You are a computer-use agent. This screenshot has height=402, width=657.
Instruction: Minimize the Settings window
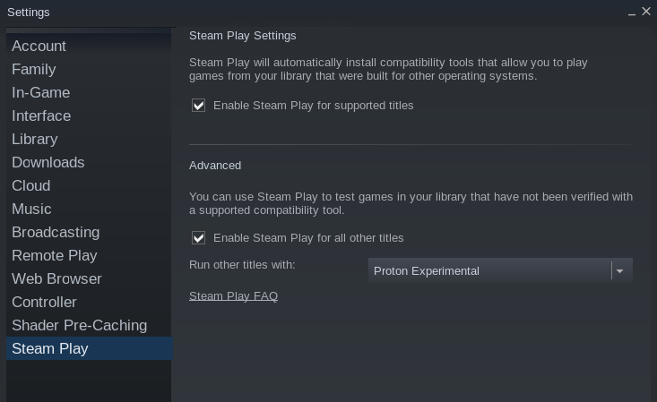tap(631, 13)
